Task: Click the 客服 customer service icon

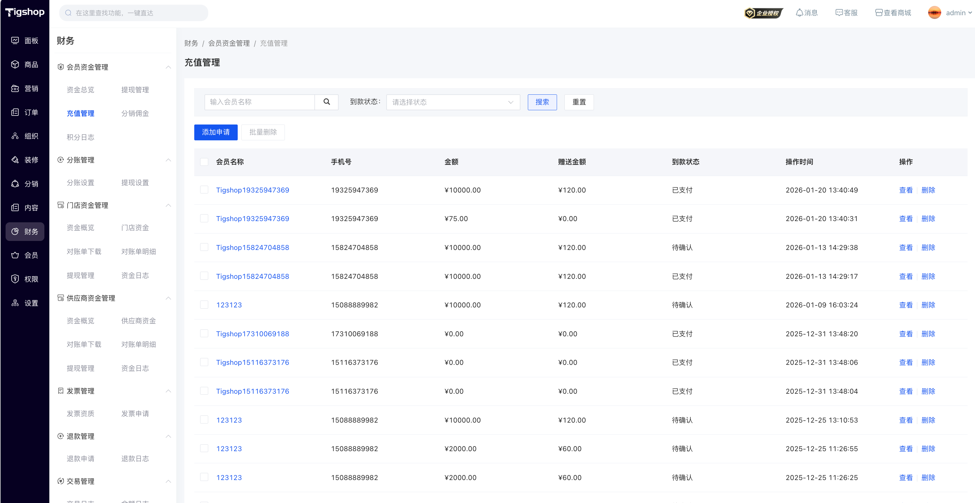Action: click(x=839, y=13)
